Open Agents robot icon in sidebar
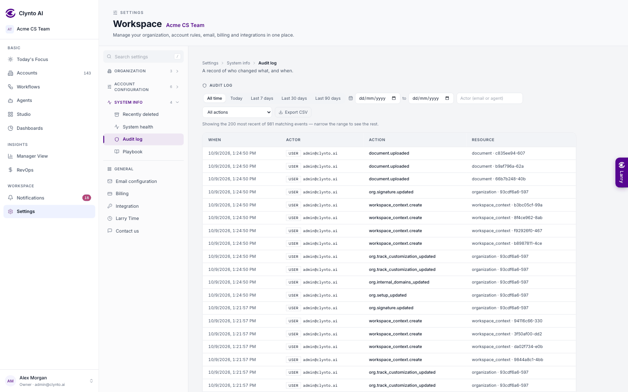The image size is (628, 392). pyautogui.click(x=10, y=101)
